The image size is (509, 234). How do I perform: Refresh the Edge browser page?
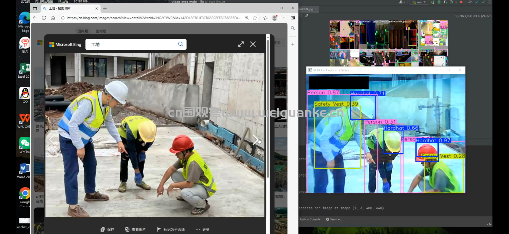point(44,18)
